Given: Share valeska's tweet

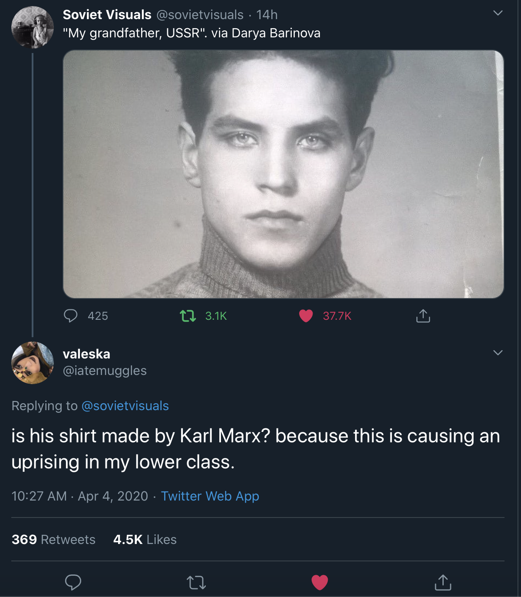Looking at the screenshot, I should coord(443,582).
